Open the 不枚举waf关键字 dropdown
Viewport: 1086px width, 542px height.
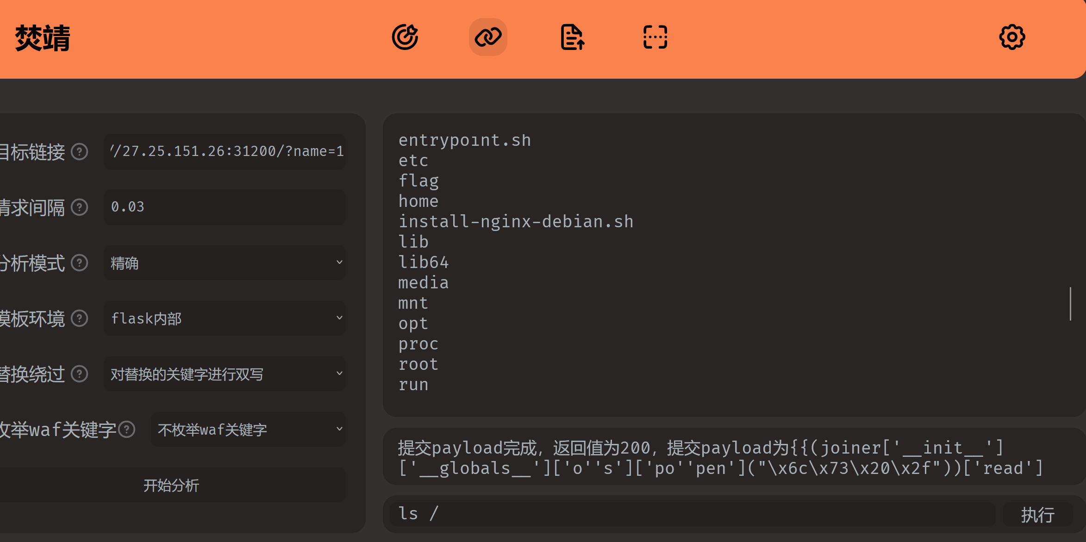pyautogui.click(x=248, y=430)
